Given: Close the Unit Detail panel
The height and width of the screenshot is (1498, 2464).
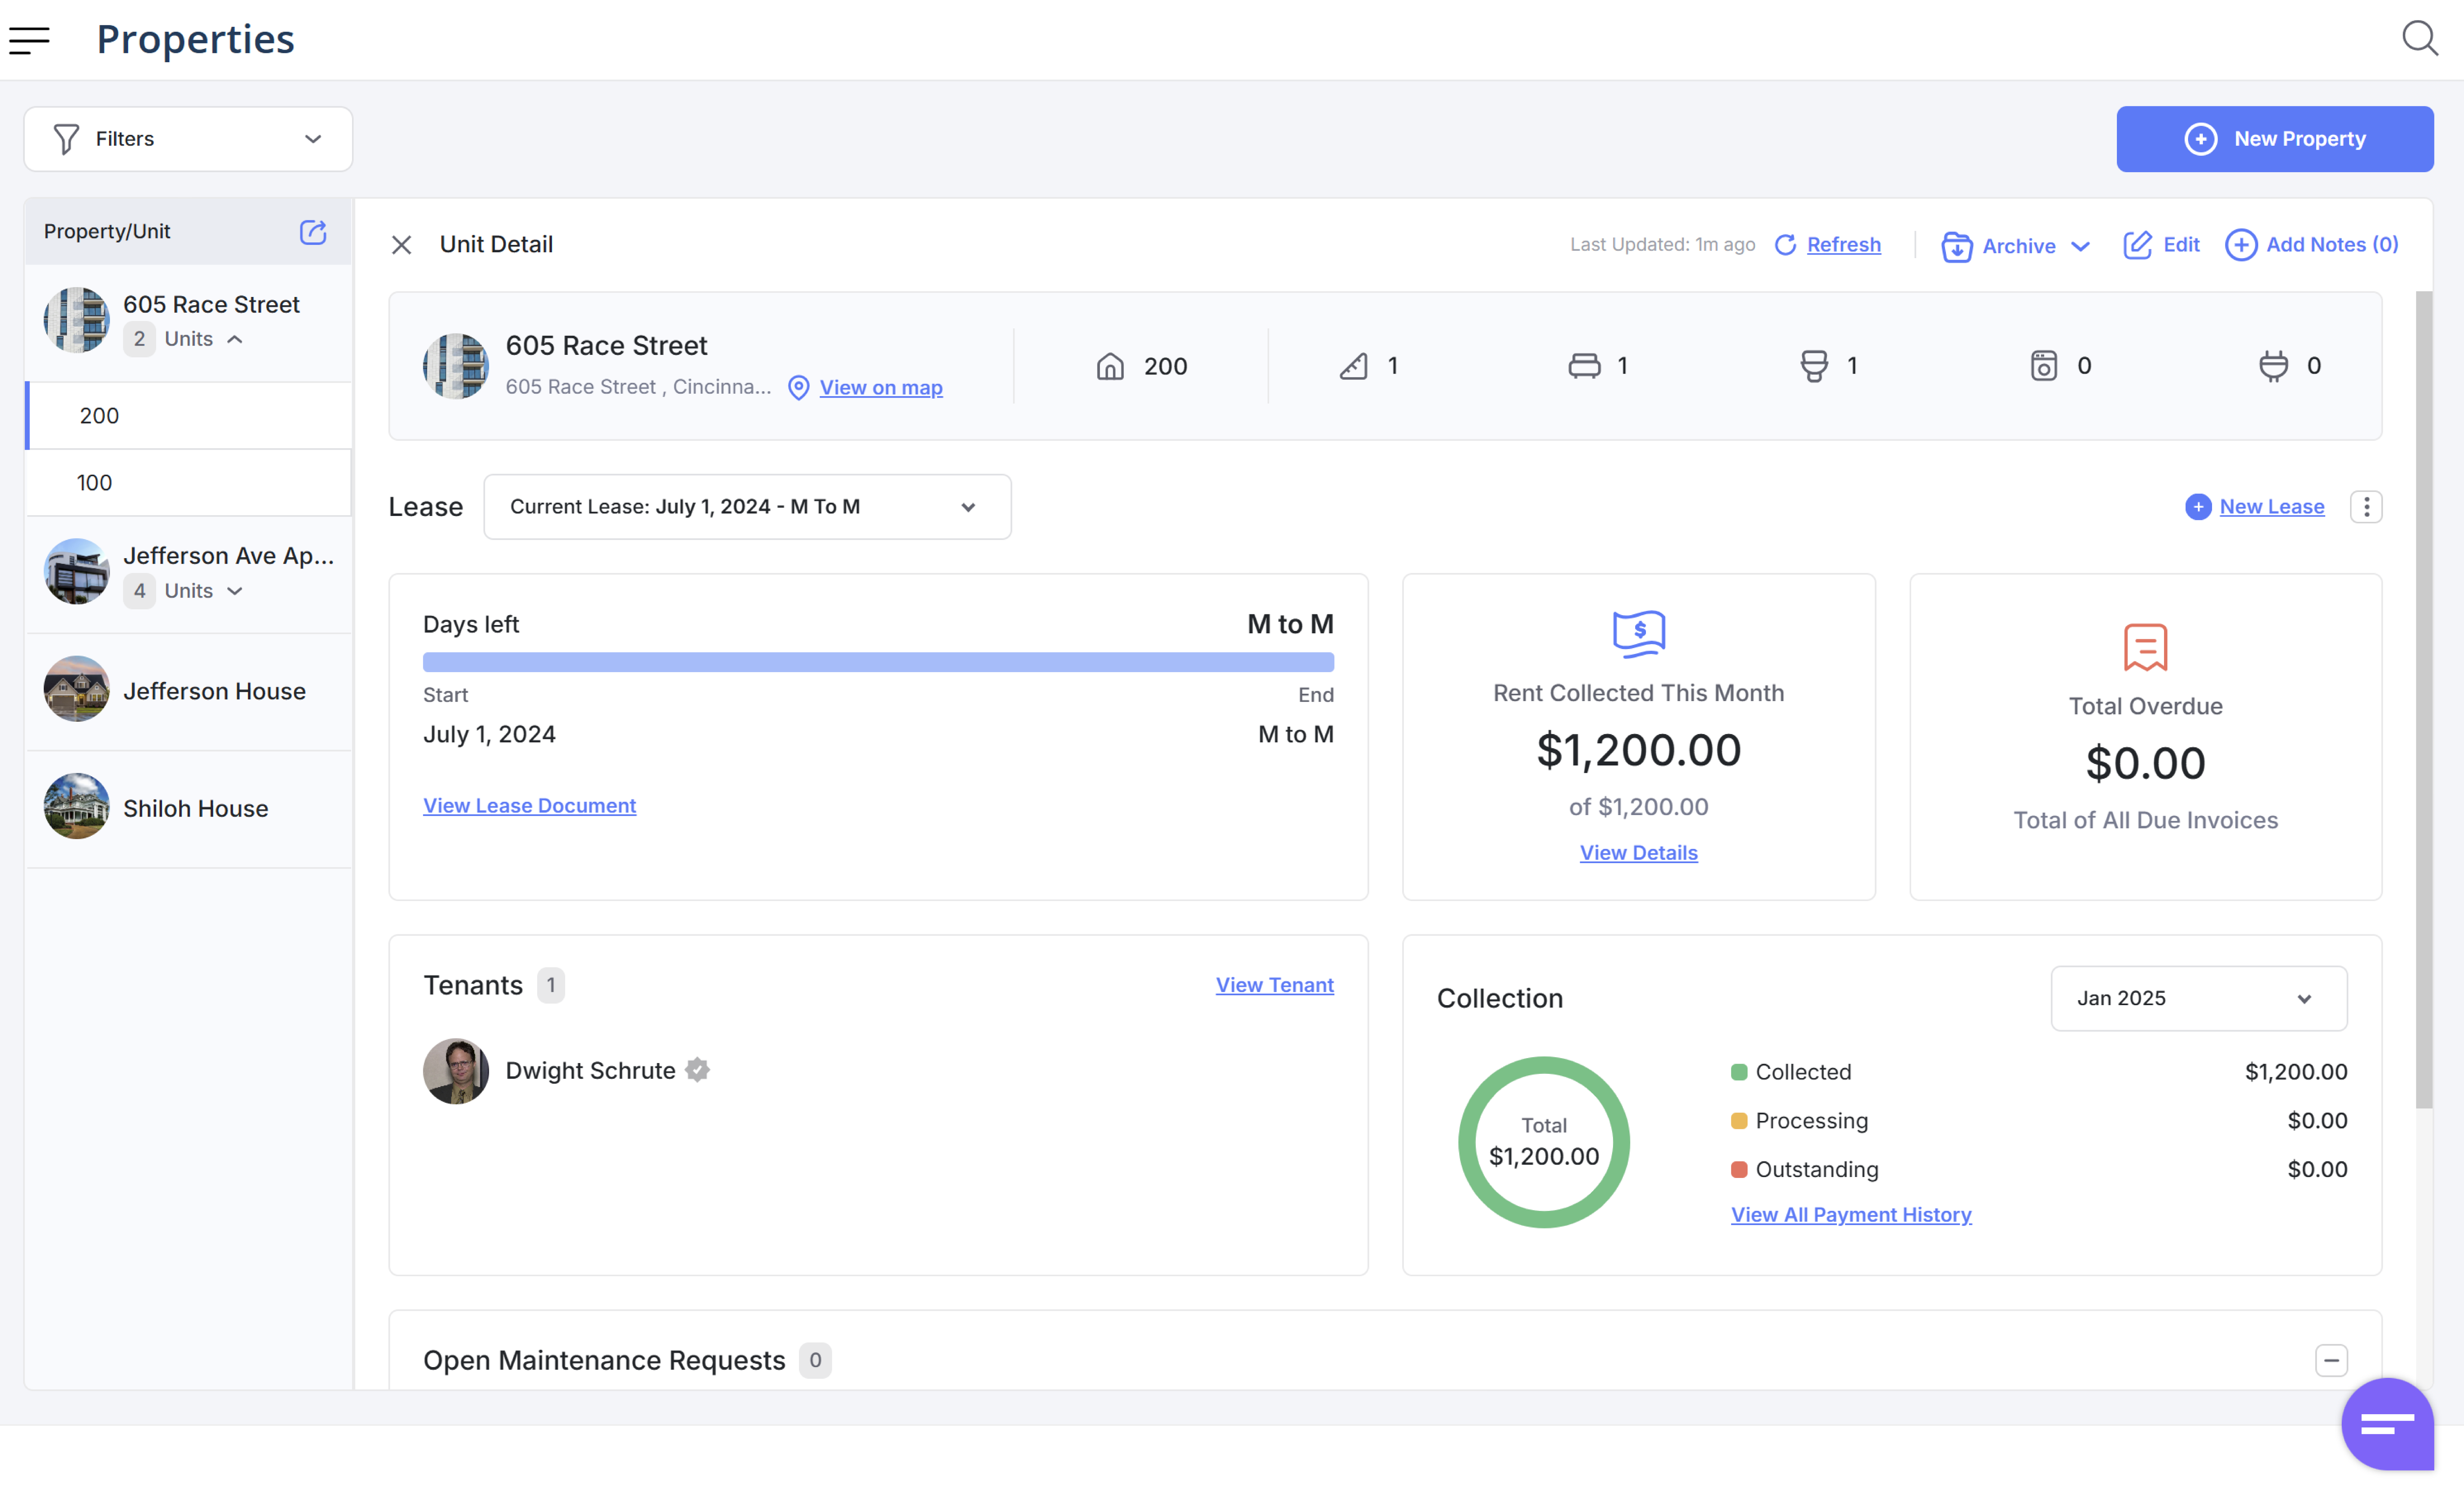Looking at the screenshot, I should point(401,245).
